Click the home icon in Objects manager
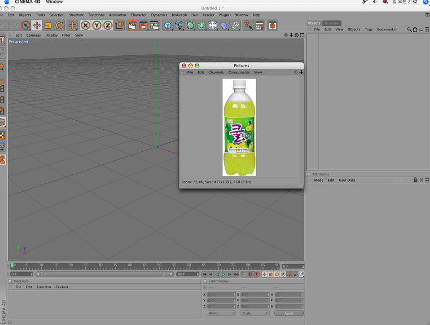The height and width of the screenshot is (325, 430). click(415, 29)
